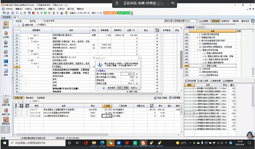Viewport: 255px width, 149px height.
Task: Click the 清单范本 button
Action: click(x=226, y=21)
